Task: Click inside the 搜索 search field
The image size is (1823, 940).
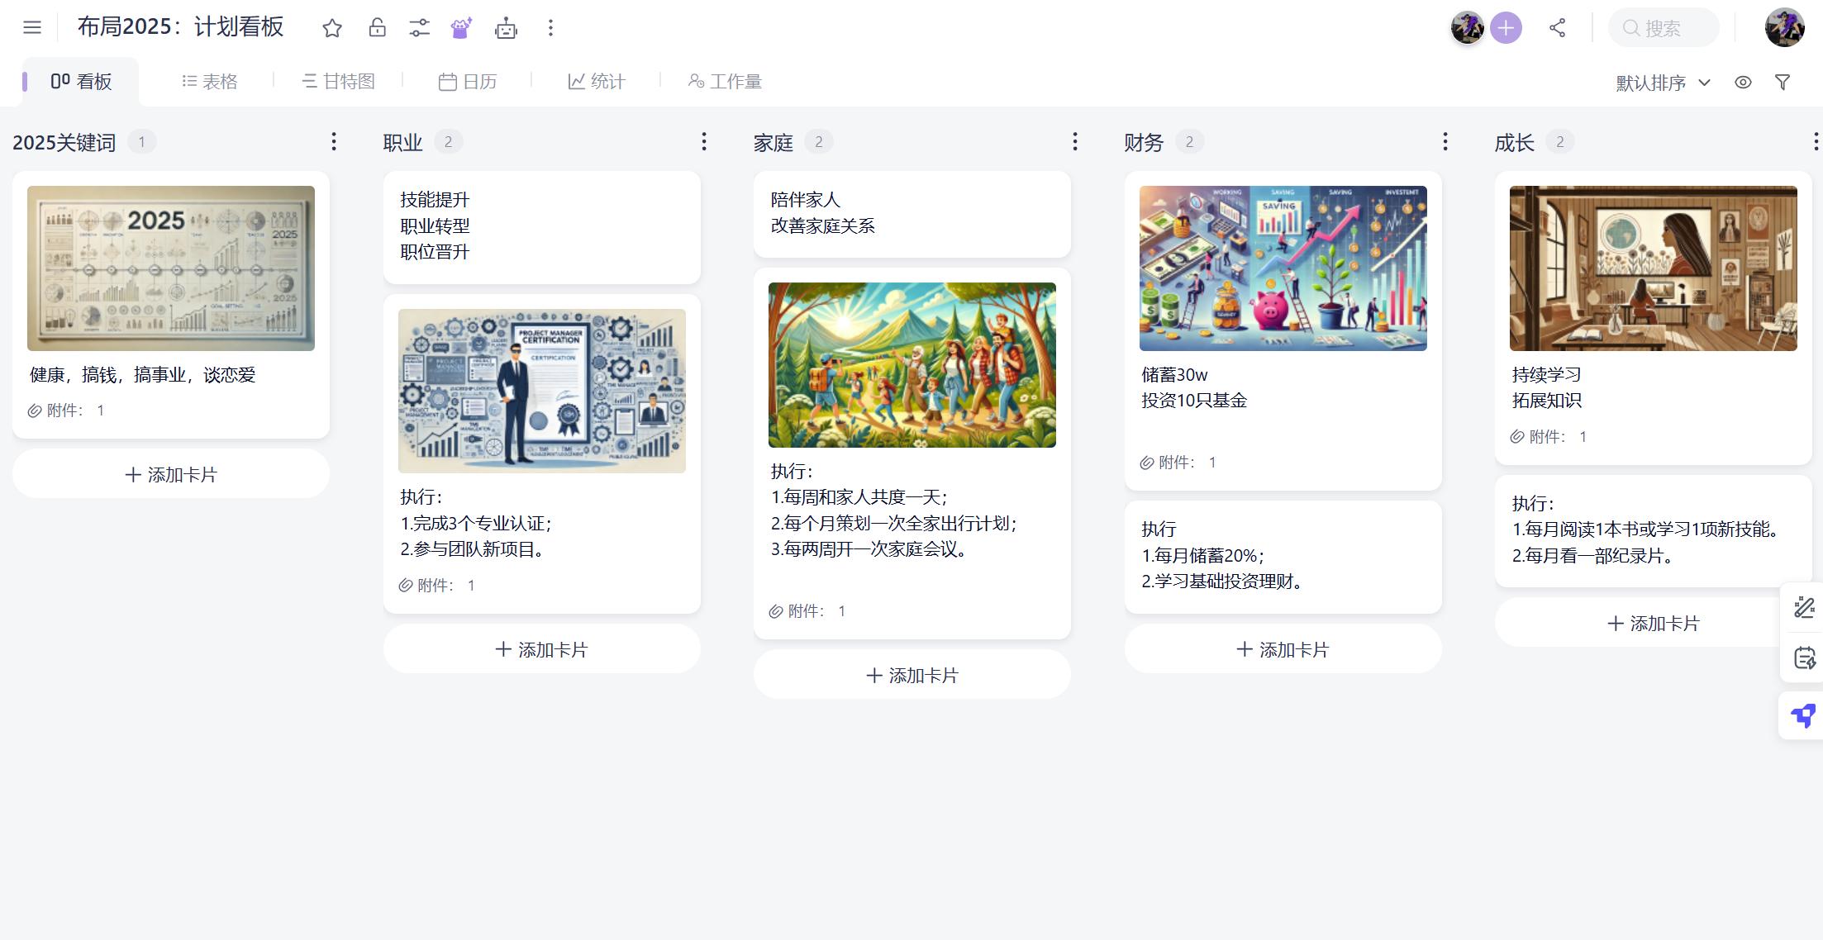Action: pos(1664,27)
